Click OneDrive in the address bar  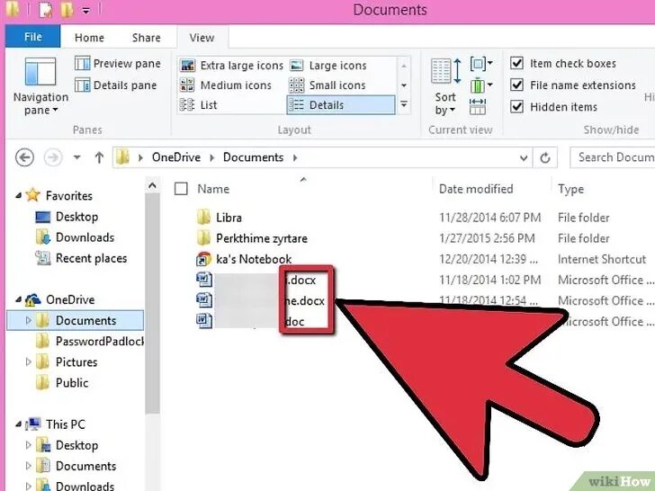point(175,157)
